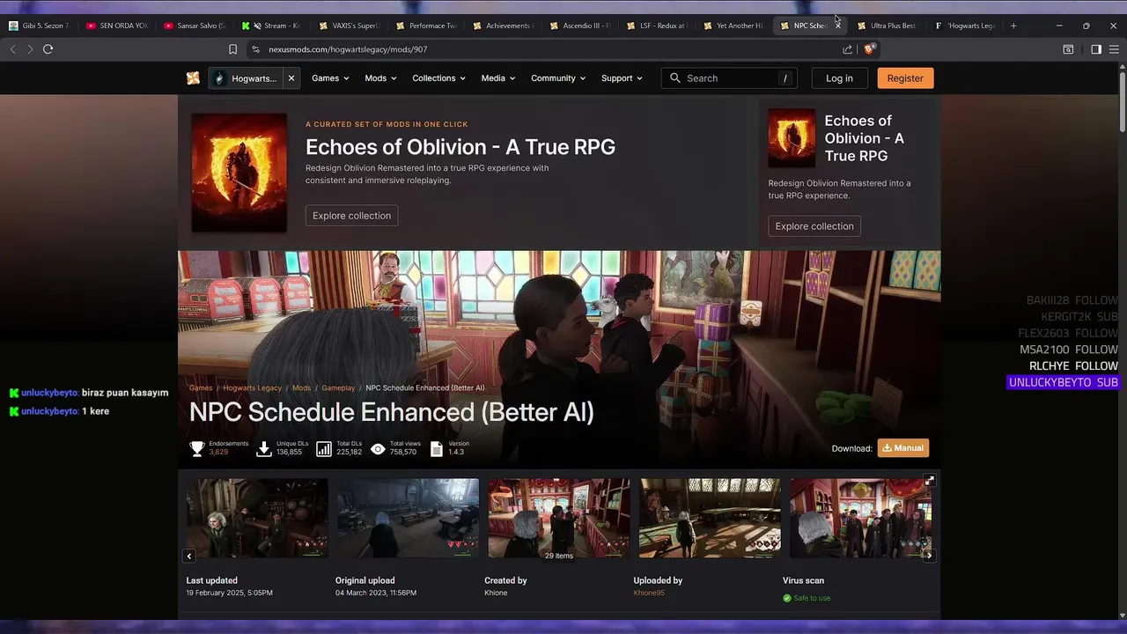Image resolution: width=1127 pixels, height=634 pixels.
Task: Go to previous gallery image arrow
Action: coord(189,556)
